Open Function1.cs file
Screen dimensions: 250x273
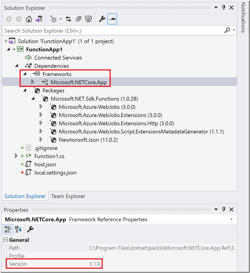[x=49, y=156]
